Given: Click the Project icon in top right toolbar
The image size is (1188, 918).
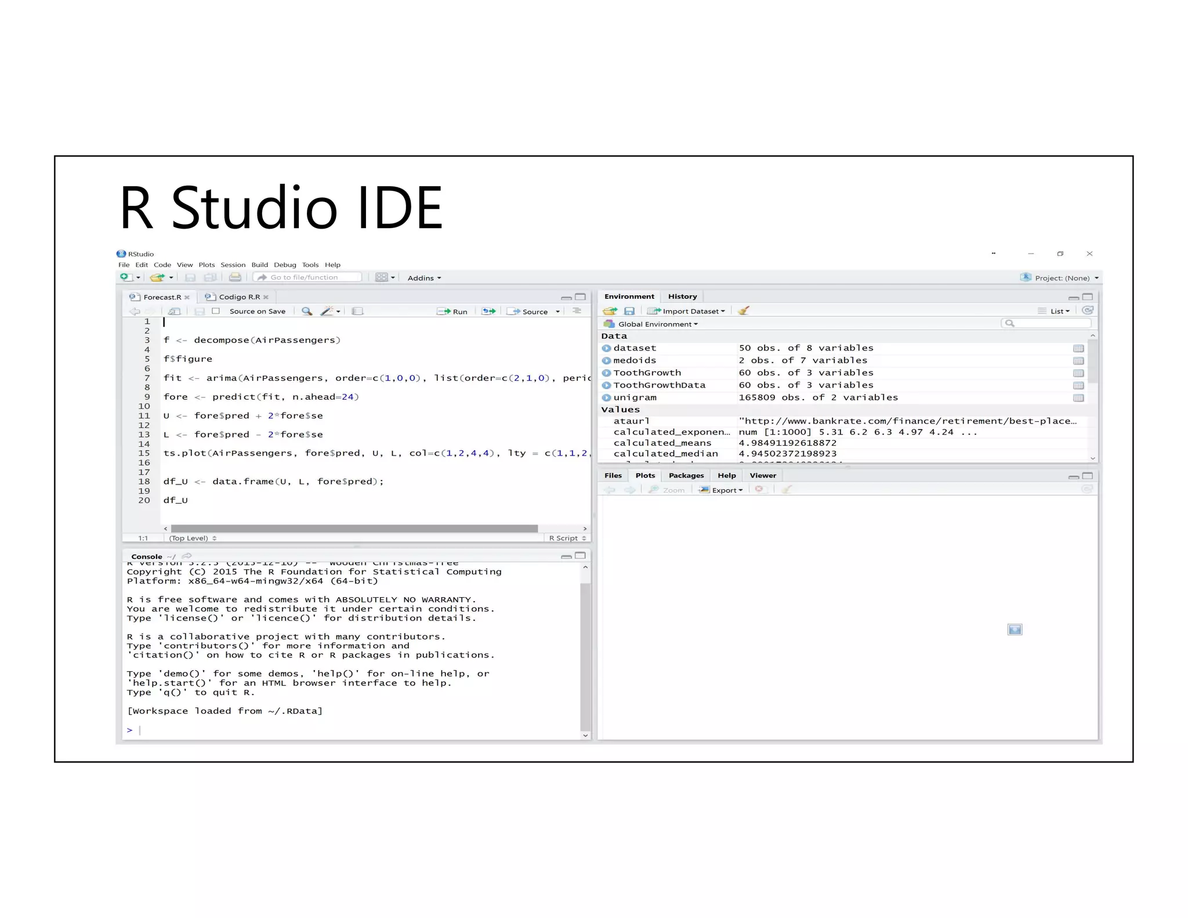Looking at the screenshot, I should coord(1026,277).
